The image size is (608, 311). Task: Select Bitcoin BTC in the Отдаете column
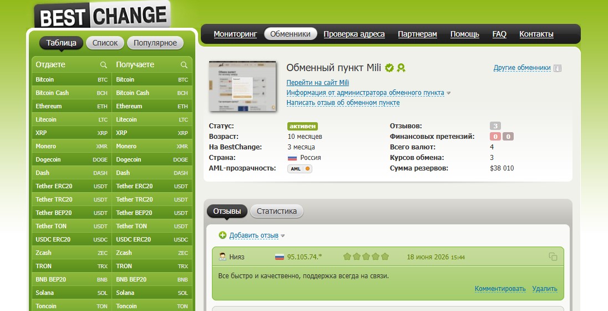(x=72, y=79)
